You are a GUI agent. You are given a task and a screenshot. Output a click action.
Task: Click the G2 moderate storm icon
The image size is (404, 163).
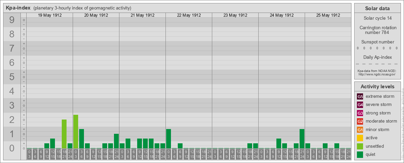(360, 121)
